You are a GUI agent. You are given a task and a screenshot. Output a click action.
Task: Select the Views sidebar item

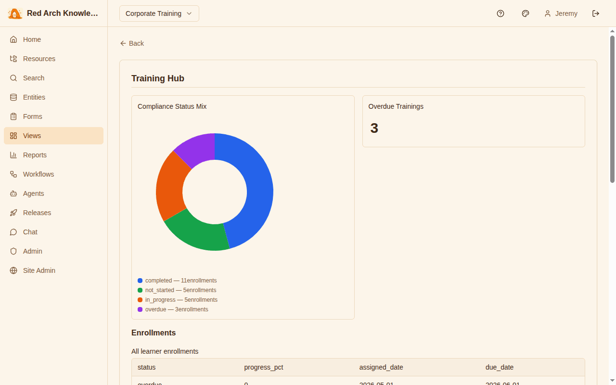click(x=53, y=136)
